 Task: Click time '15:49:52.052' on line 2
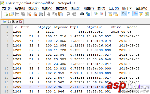[91, 32]
